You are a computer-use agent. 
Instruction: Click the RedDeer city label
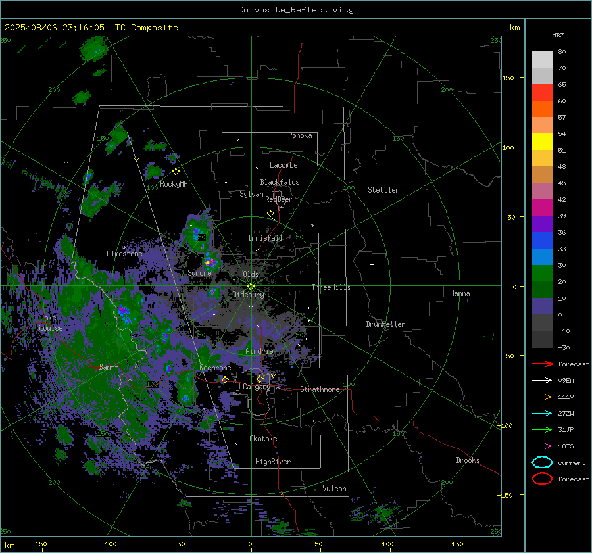pos(279,199)
